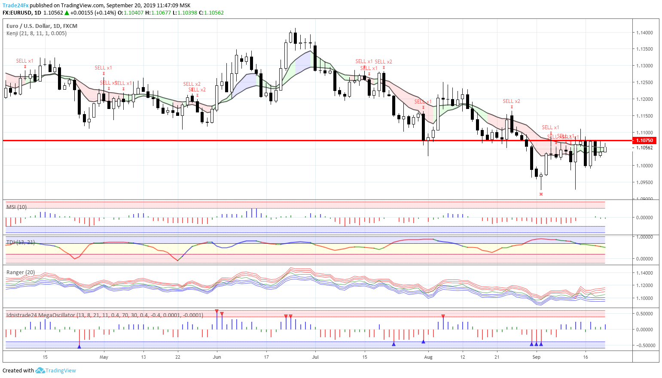
Task: Click the Euro / U.S. Dollar chart title
Action: (x=42, y=26)
